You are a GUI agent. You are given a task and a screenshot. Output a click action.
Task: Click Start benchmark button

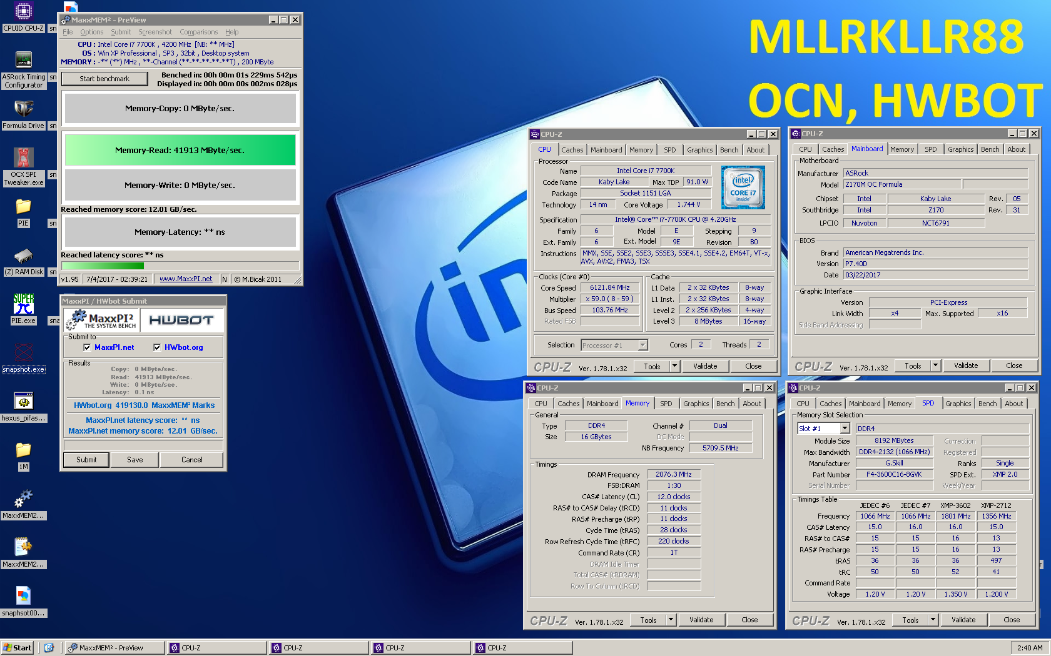(104, 79)
